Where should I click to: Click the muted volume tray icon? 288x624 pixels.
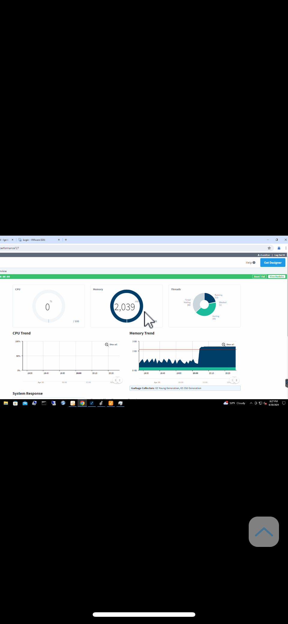(265, 403)
